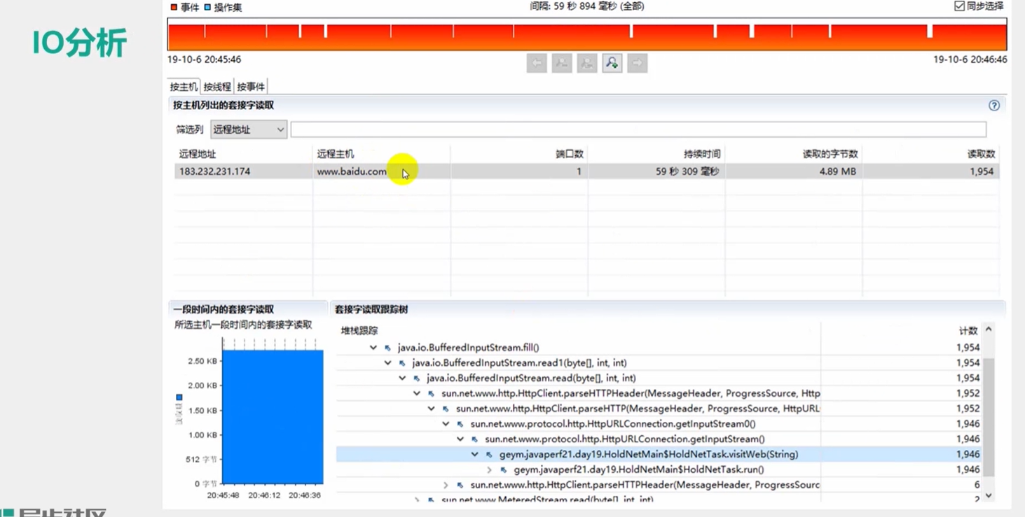Click the frame icon beside HoldNetTask.visitWeb(String)

pyautogui.click(x=489, y=455)
